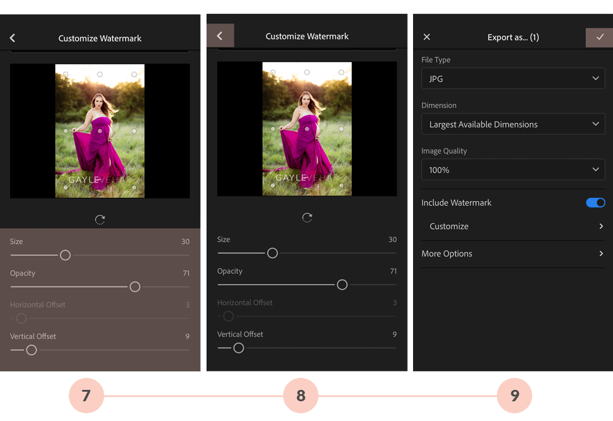Confirm export using the checkmark icon

(x=599, y=36)
